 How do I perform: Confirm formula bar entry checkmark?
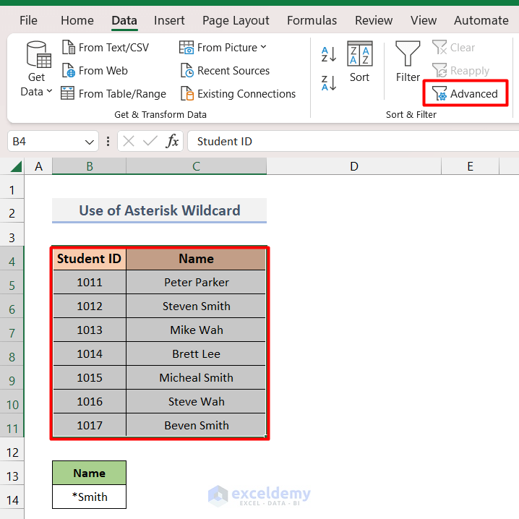click(x=150, y=142)
